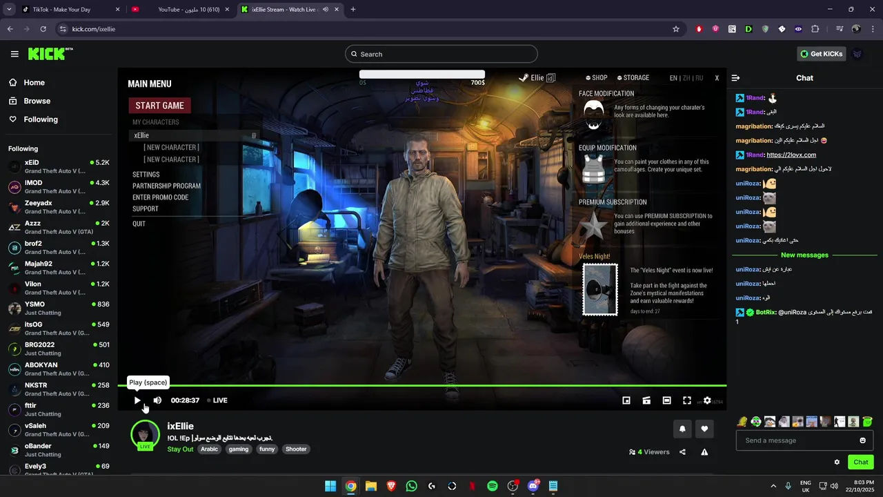
Task: Bookmark this page with star icon
Action: (676, 29)
